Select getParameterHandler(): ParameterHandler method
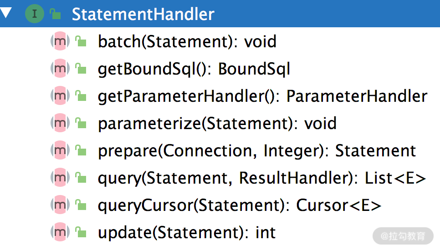Image resolution: width=440 pixels, height=250 pixels. pyautogui.click(x=262, y=96)
